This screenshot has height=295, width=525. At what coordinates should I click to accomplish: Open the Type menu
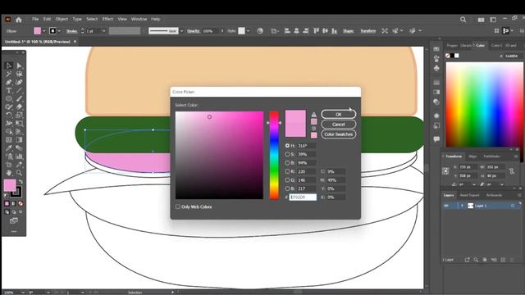77,19
